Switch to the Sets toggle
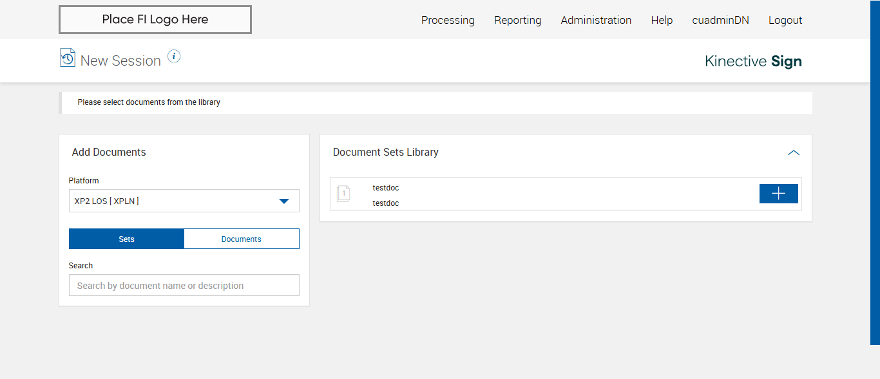 (126, 239)
